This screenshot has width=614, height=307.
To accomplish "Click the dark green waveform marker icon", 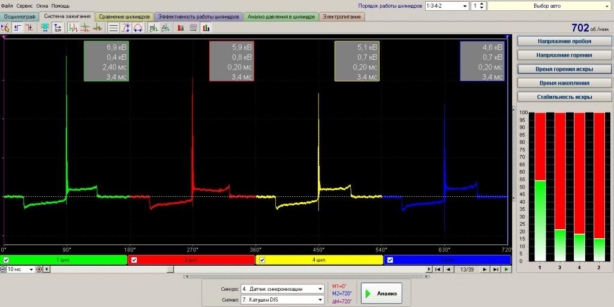I will point(153,28).
